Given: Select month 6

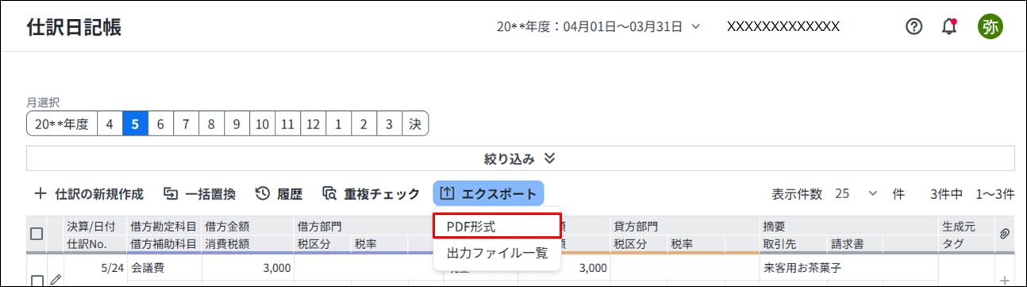Looking at the screenshot, I should (x=160, y=124).
